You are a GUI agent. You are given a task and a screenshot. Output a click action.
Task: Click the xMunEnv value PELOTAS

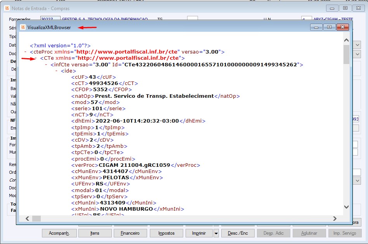(116, 178)
